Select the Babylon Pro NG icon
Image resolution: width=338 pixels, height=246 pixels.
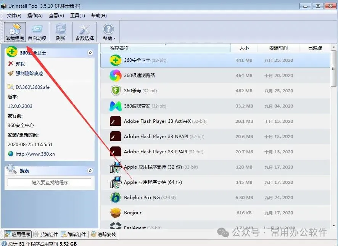(116, 198)
